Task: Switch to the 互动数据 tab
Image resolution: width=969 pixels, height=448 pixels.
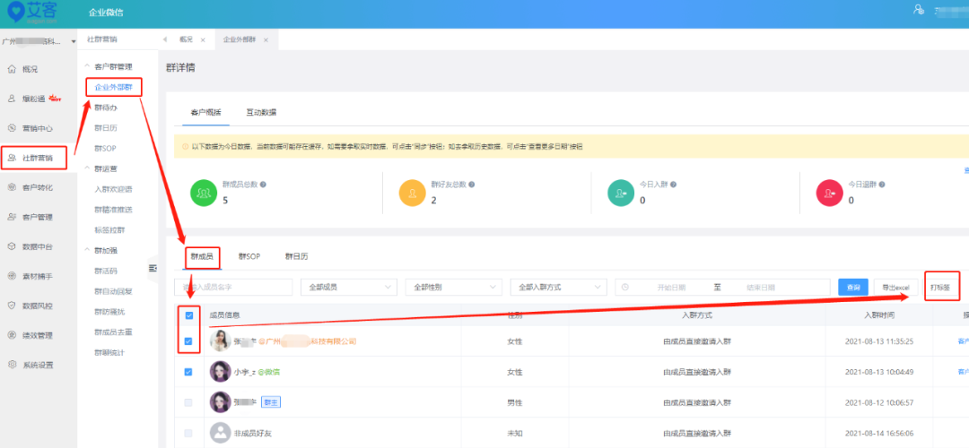Action: coord(261,113)
